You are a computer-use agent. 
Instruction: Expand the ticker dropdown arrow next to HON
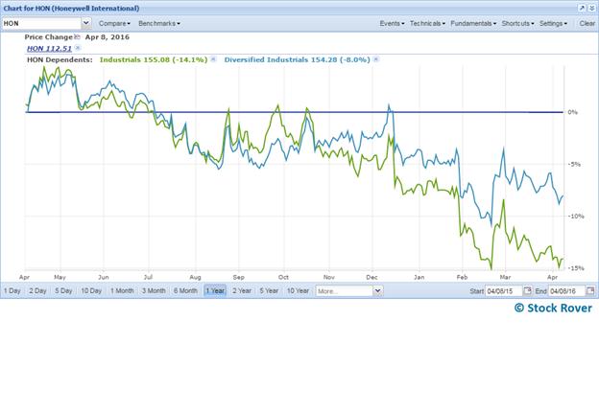[x=86, y=23]
